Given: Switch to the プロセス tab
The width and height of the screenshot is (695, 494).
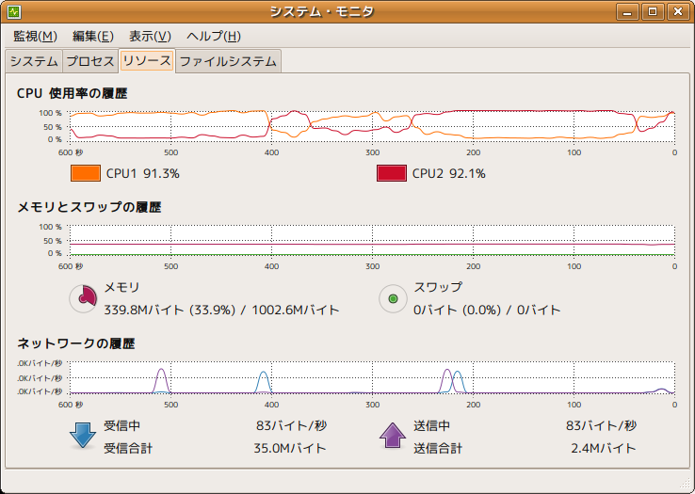Looking at the screenshot, I should [x=90, y=62].
